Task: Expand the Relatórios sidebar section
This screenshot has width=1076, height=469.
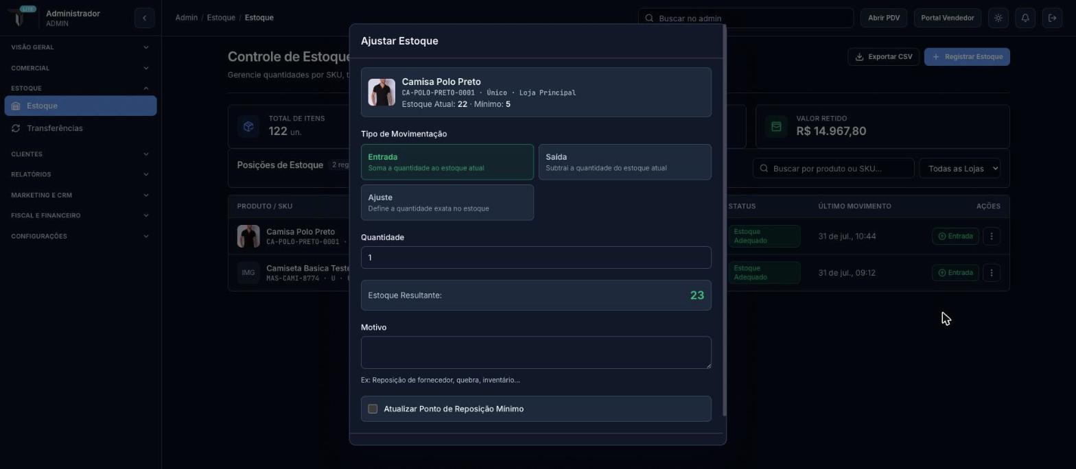Action: (80, 174)
